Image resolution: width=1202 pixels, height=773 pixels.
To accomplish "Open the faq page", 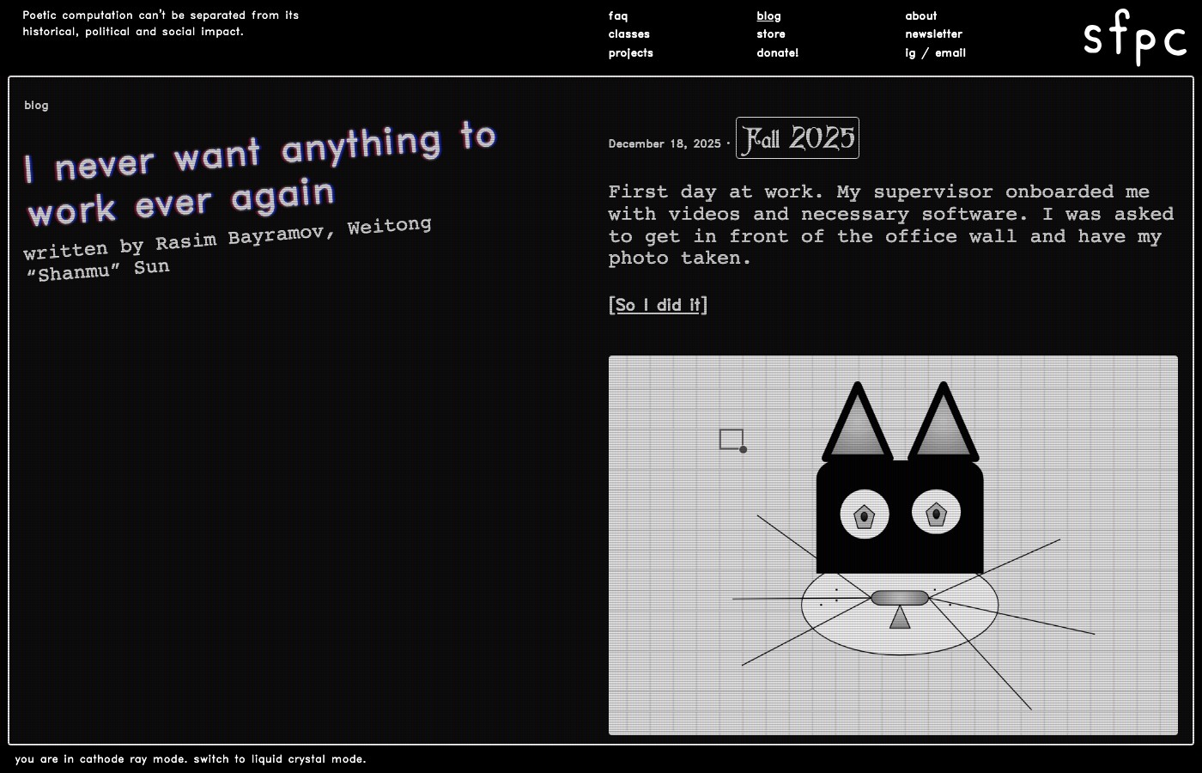I will pyautogui.click(x=618, y=15).
